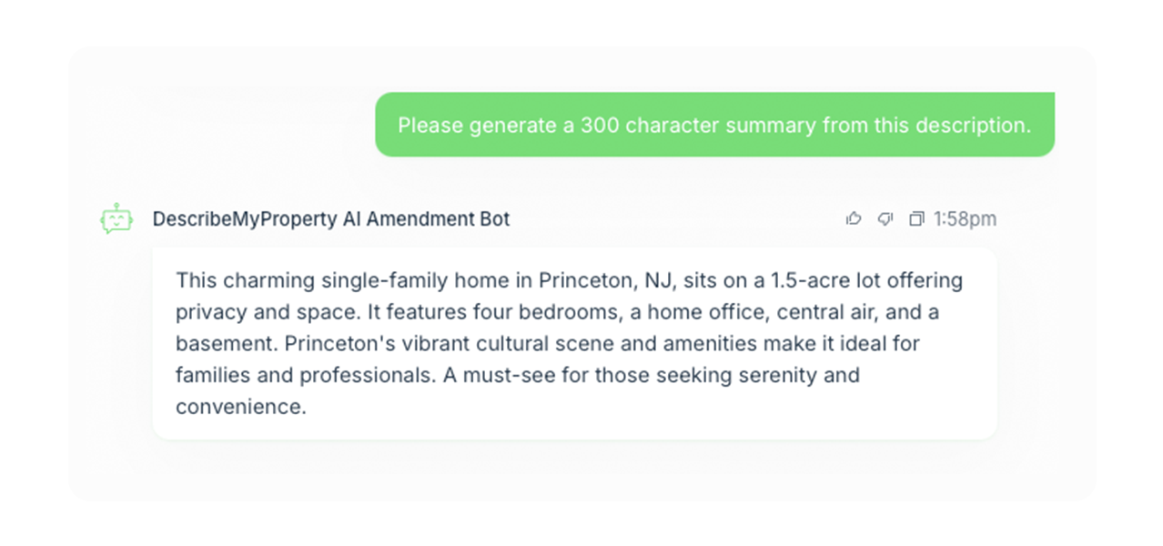This screenshot has width=1163, height=546.
Task: Click the word "Princeton, NJ" in the summary
Action: tap(596, 280)
